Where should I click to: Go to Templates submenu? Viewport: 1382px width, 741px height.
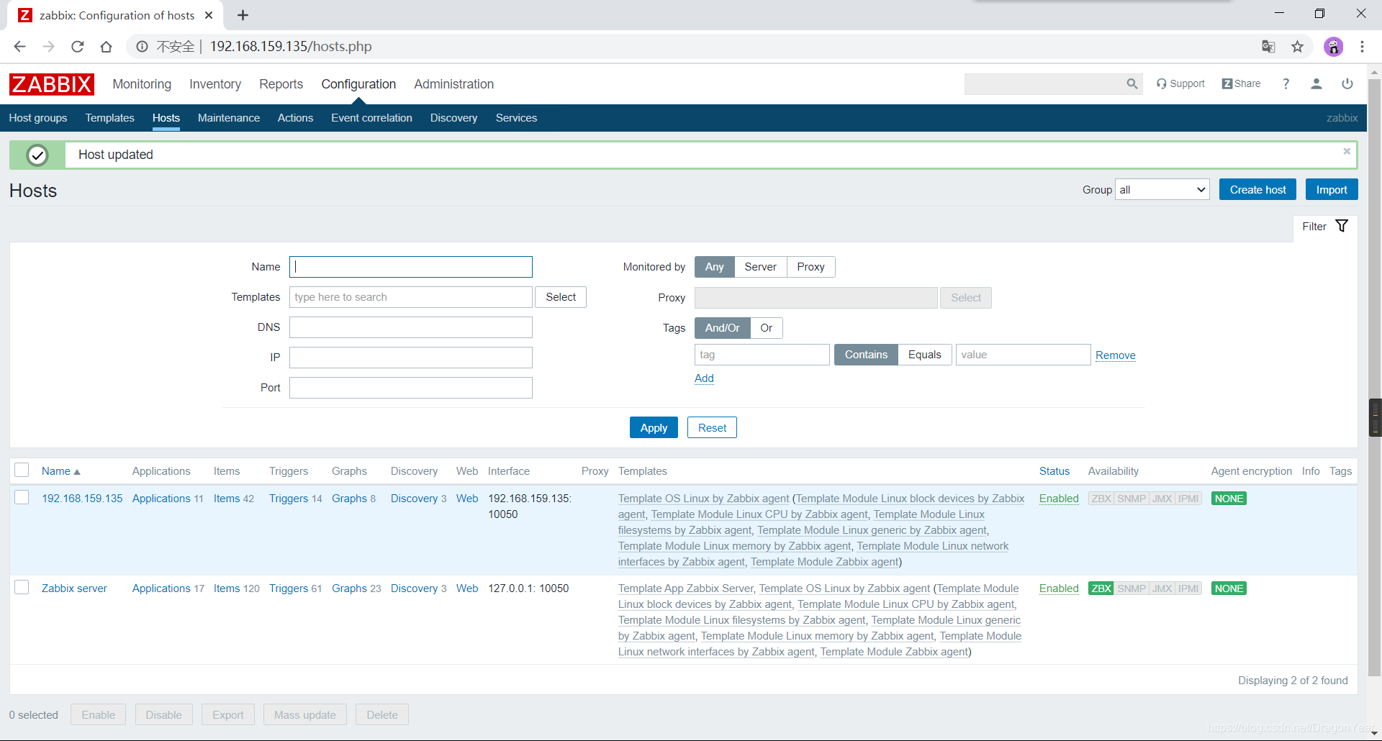109,118
